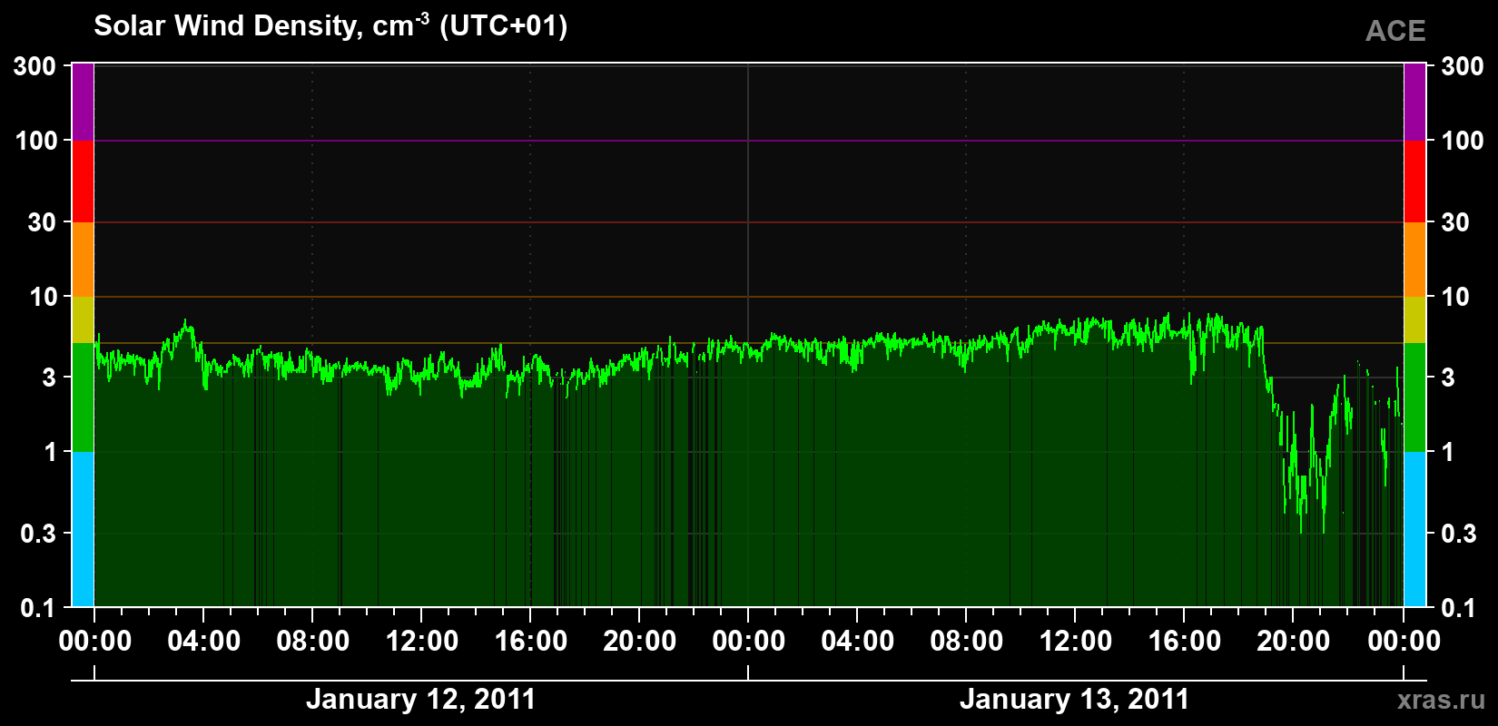Image resolution: width=1498 pixels, height=726 pixels.
Task: Click the 00:00 label starting January 12
Action: 95,642
